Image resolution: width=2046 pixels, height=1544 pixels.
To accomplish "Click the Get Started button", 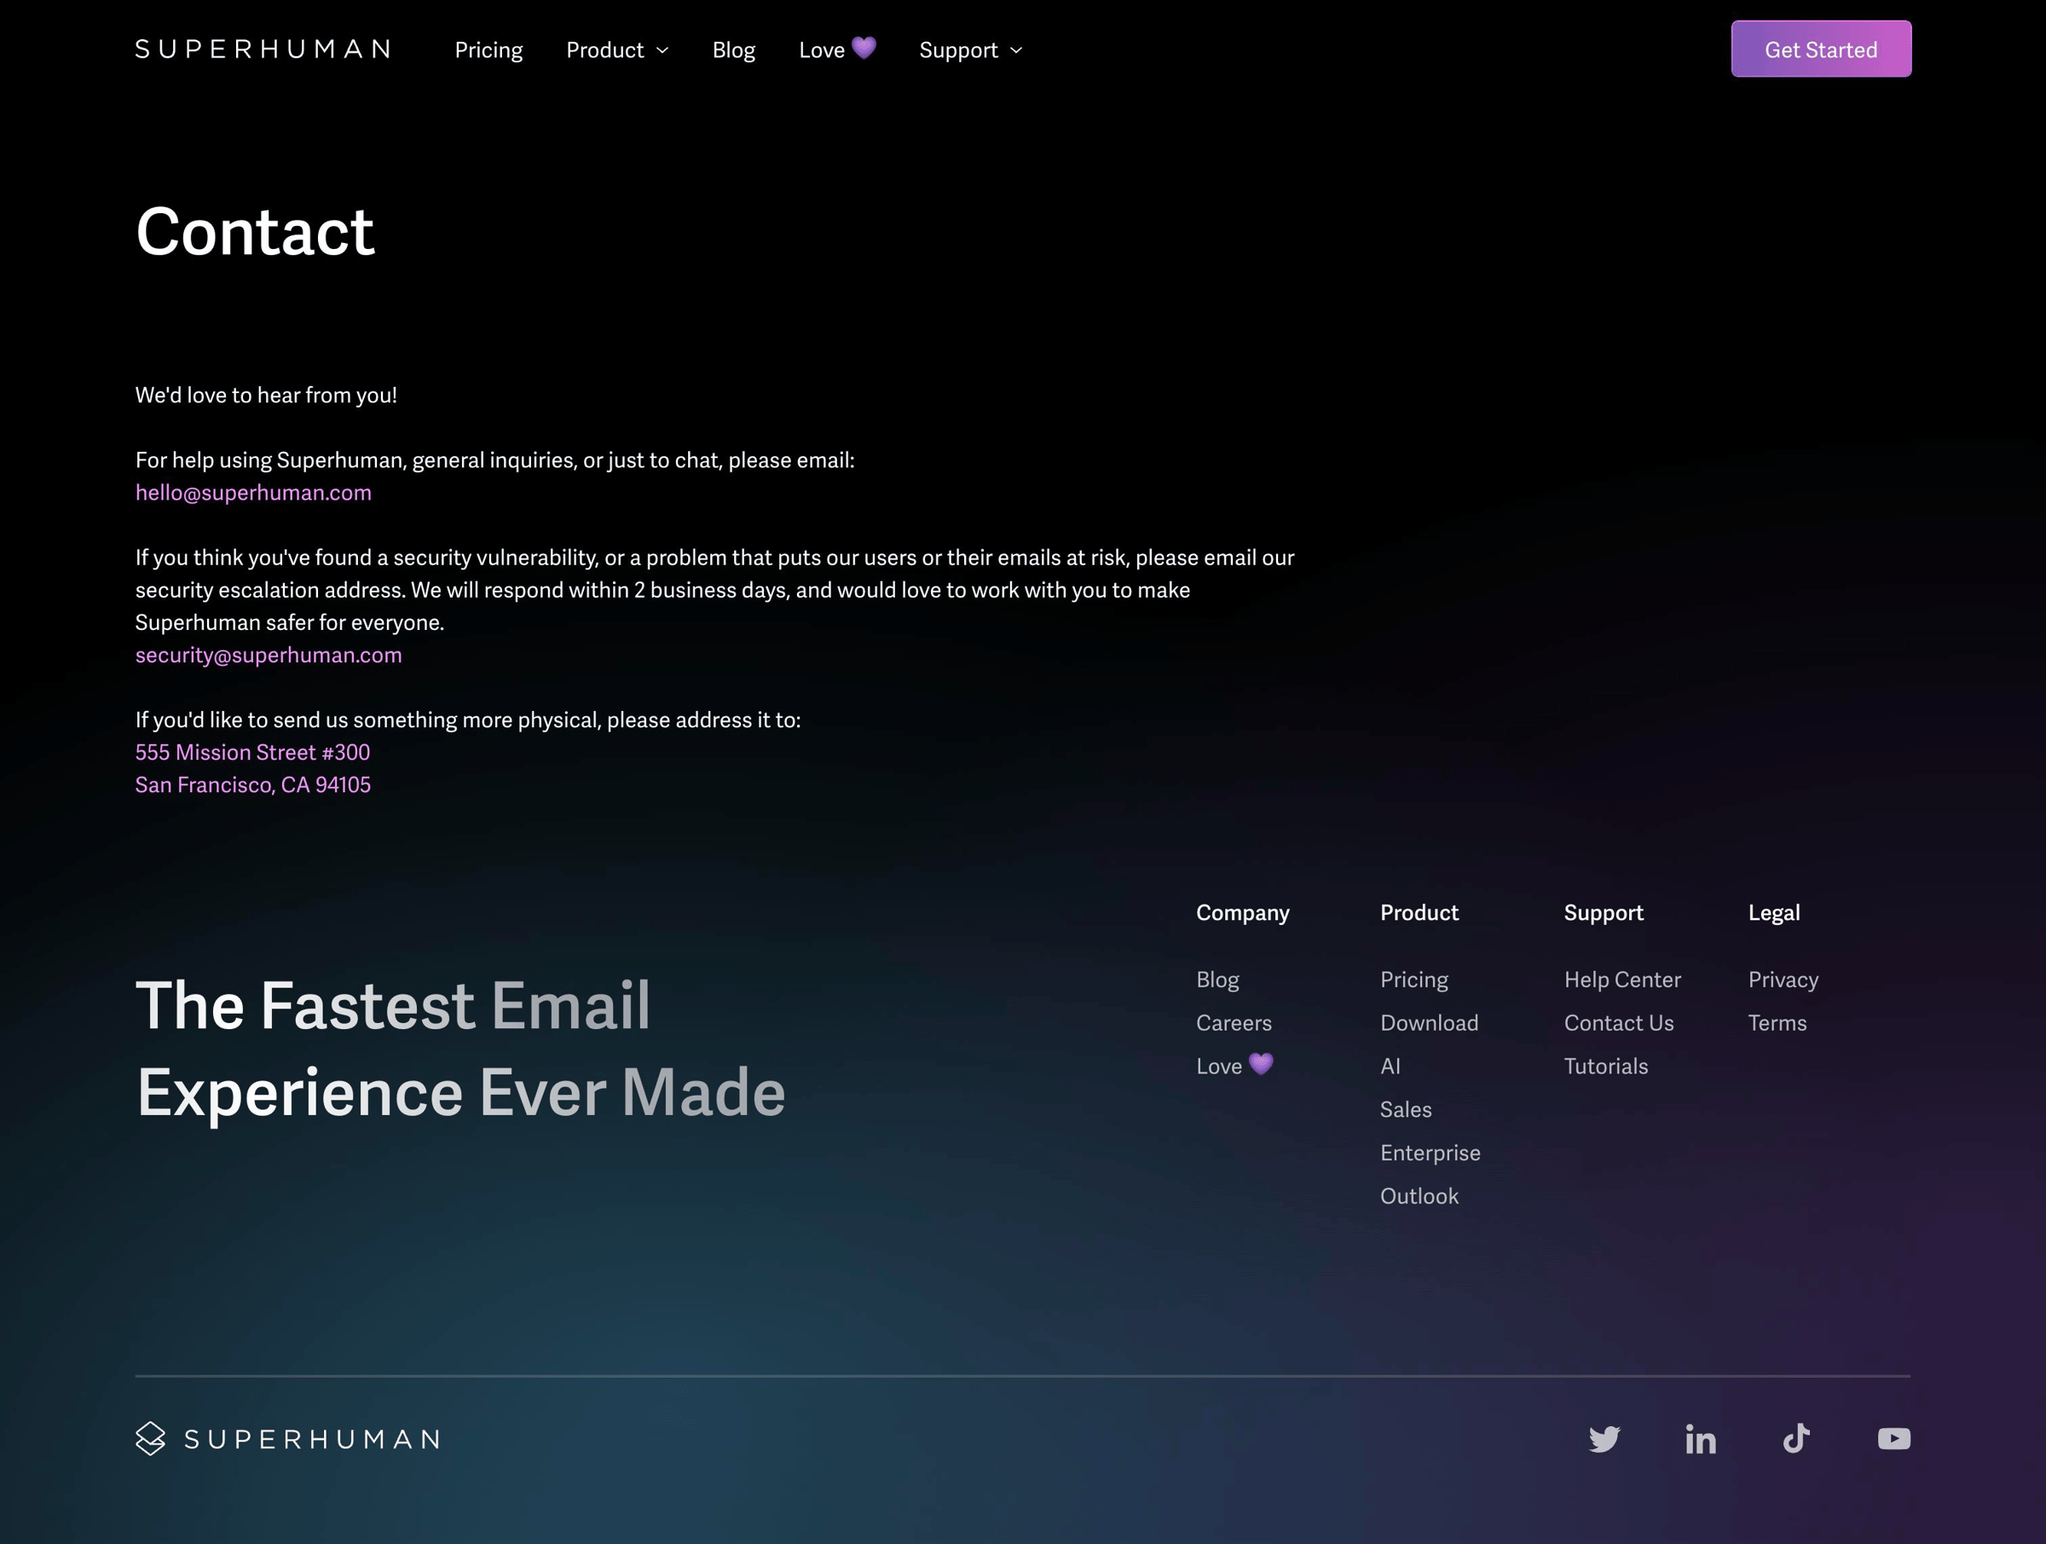I will pyautogui.click(x=1820, y=49).
